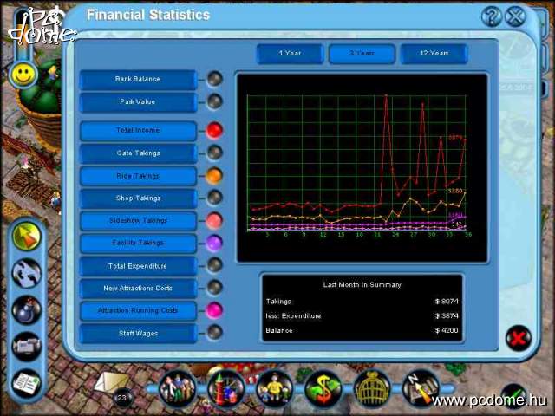Enable the Bank Balance graph indicator
The width and height of the screenshot is (555, 416).
click(x=213, y=79)
